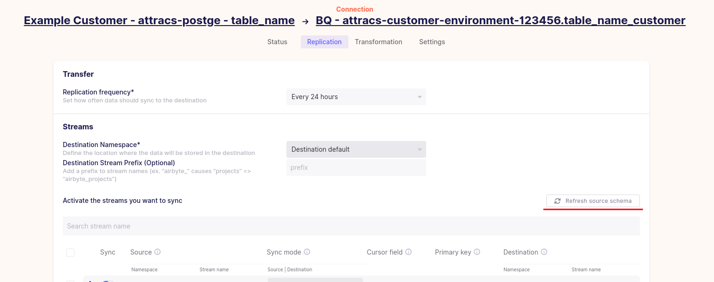
Task: Focus the Destination Stream Prefix input
Action: tap(356, 168)
